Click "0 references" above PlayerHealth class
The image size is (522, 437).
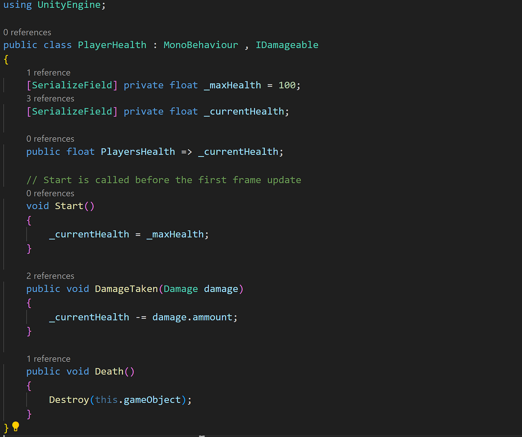[x=27, y=32]
